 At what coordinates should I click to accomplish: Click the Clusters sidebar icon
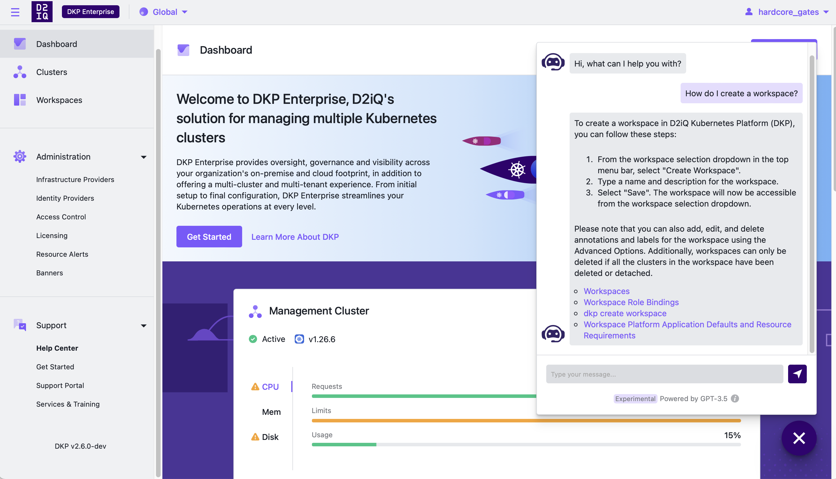20,72
